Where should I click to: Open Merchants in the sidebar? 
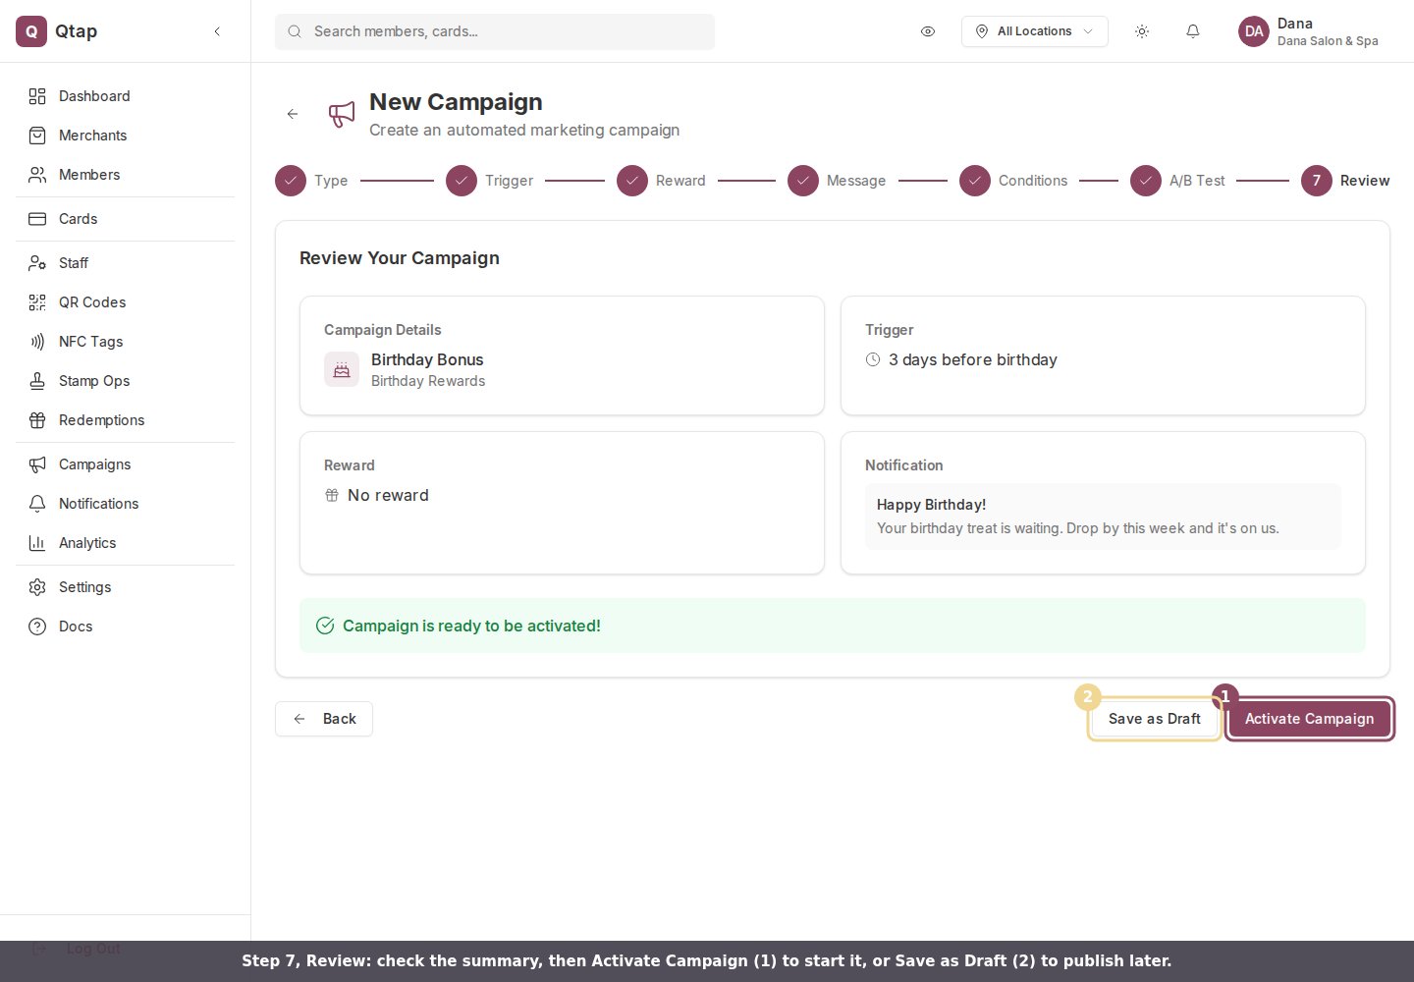(125, 136)
